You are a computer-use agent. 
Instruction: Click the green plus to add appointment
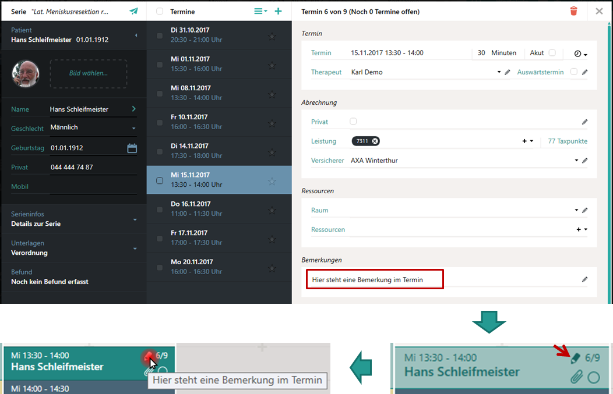[x=278, y=11]
